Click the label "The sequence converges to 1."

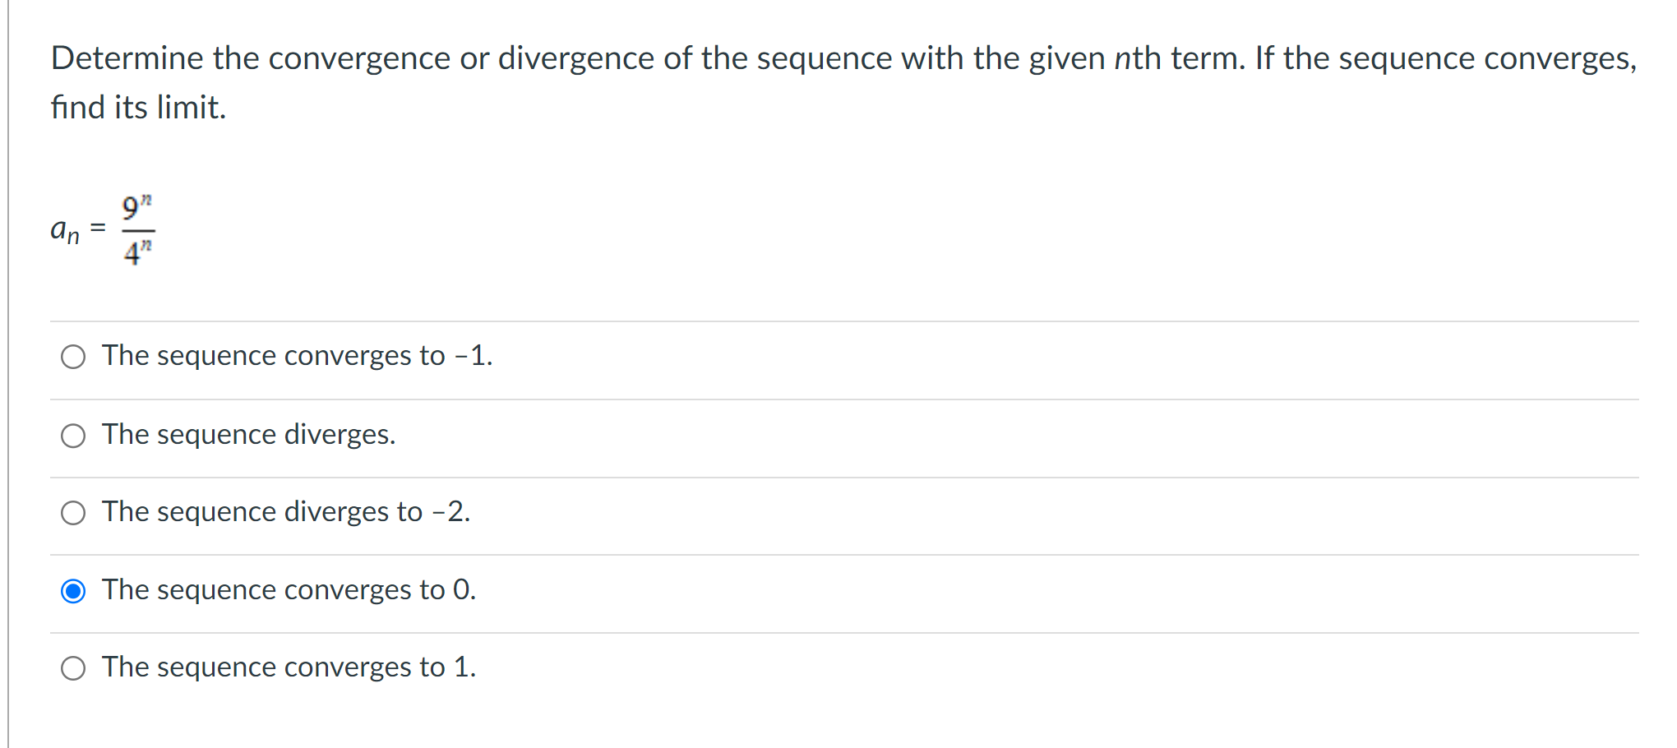click(x=289, y=667)
